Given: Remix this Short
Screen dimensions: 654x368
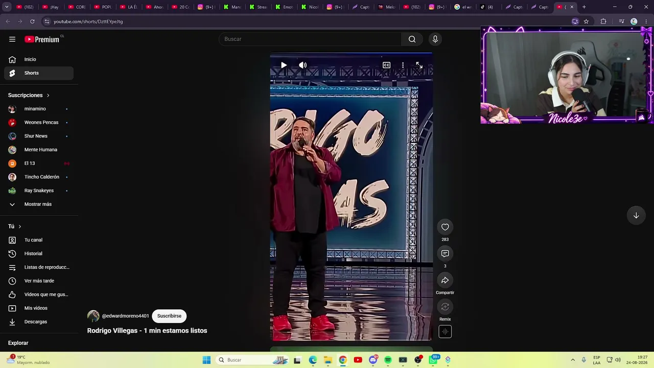Looking at the screenshot, I should 445,307.
